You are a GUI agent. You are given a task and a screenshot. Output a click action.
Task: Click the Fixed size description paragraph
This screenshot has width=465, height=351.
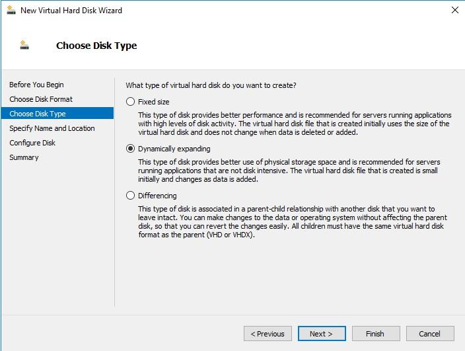tap(294, 124)
